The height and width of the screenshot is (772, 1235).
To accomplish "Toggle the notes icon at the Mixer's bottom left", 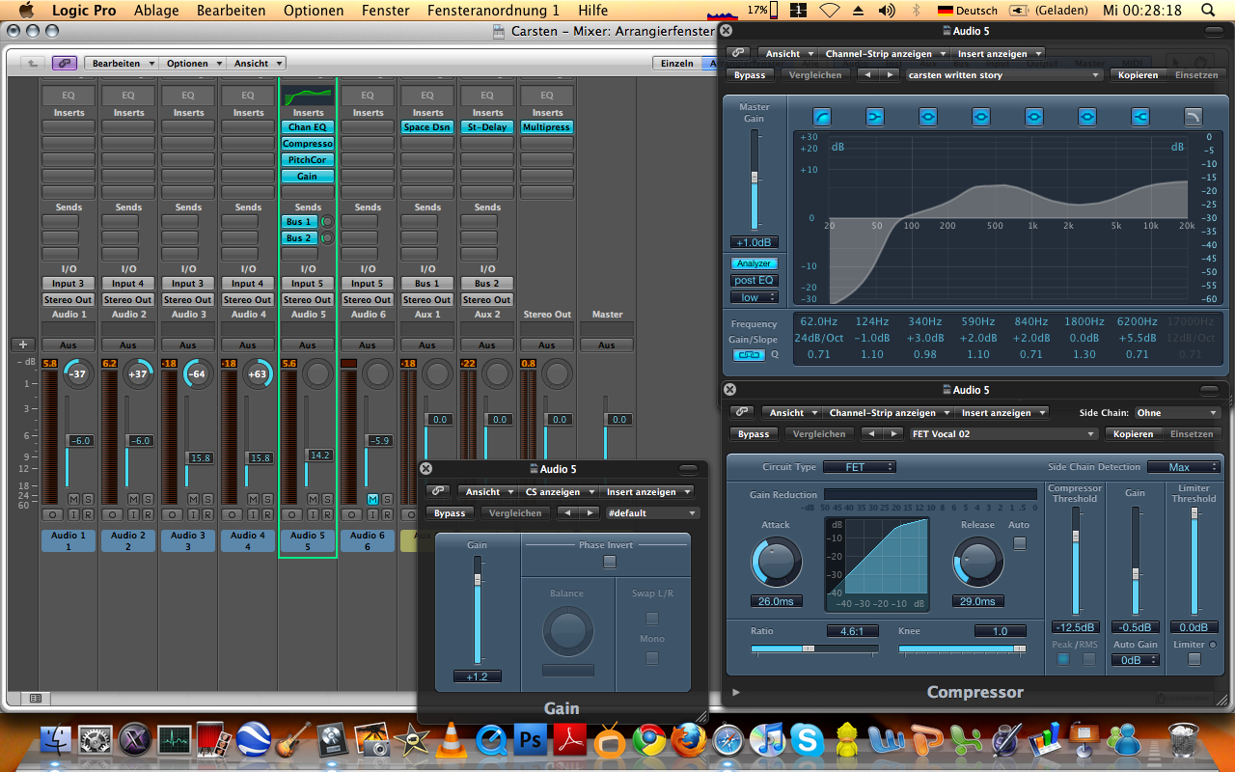I will click(x=37, y=698).
